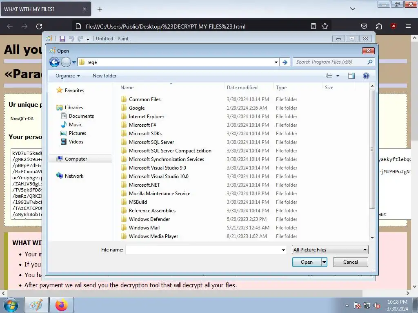The image size is (418, 313).
Task: Sort by the Date modified column header
Action: pos(242,88)
